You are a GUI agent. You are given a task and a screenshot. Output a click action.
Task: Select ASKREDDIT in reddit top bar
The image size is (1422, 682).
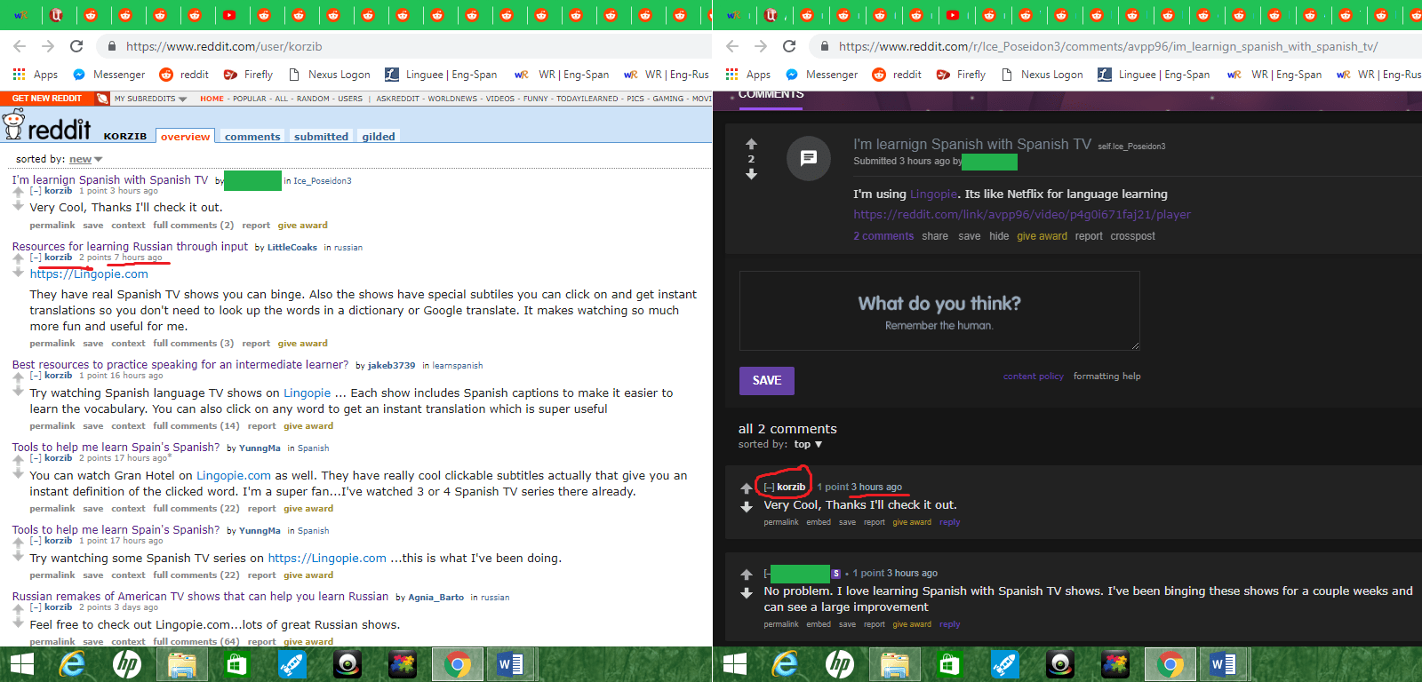397,99
